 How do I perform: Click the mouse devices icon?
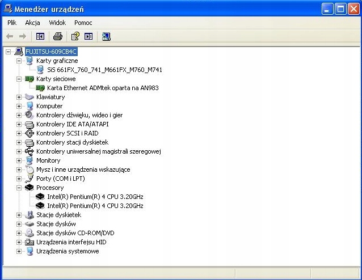pyautogui.click(x=30, y=169)
